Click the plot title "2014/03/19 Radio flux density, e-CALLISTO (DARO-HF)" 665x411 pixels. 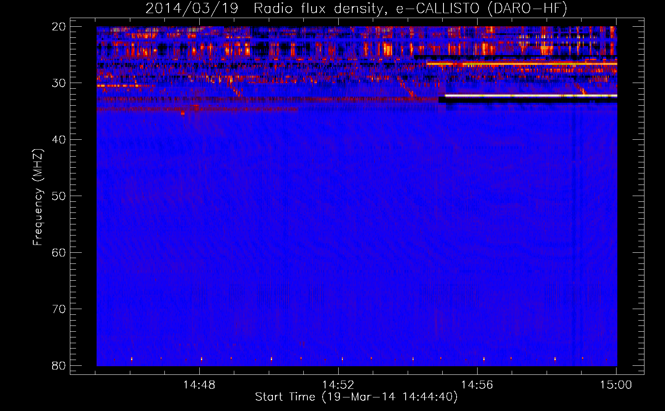click(x=356, y=9)
